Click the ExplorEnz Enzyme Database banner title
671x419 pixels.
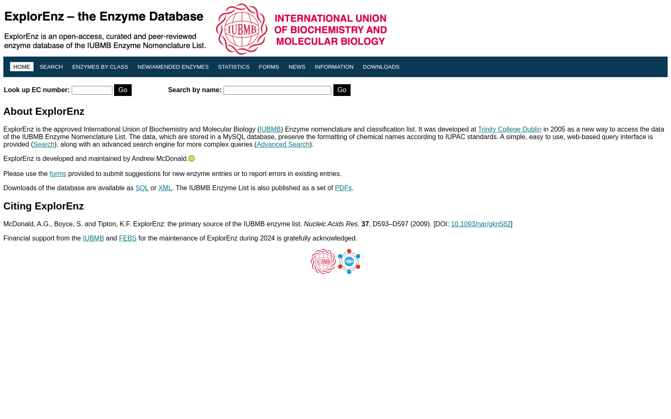click(104, 17)
